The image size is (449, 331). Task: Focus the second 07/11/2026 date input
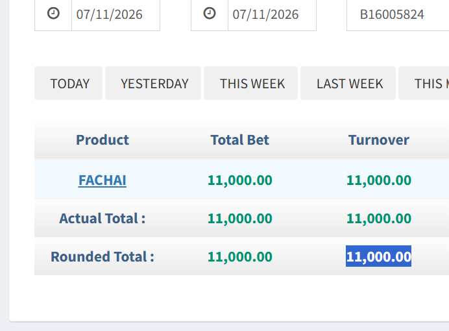point(272,14)
